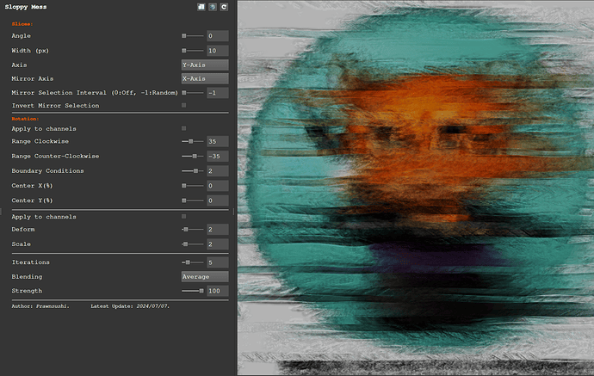Click the Deform value input box
This screenshot has width=594, height=376.
(217, 230)
